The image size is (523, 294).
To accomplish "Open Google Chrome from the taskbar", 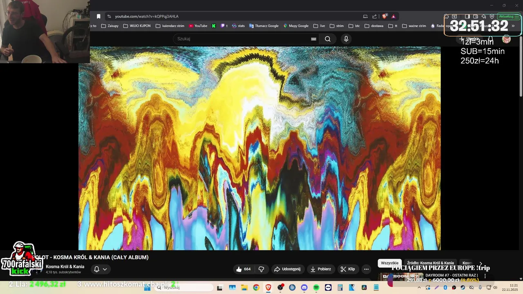I will coord(256,287).
